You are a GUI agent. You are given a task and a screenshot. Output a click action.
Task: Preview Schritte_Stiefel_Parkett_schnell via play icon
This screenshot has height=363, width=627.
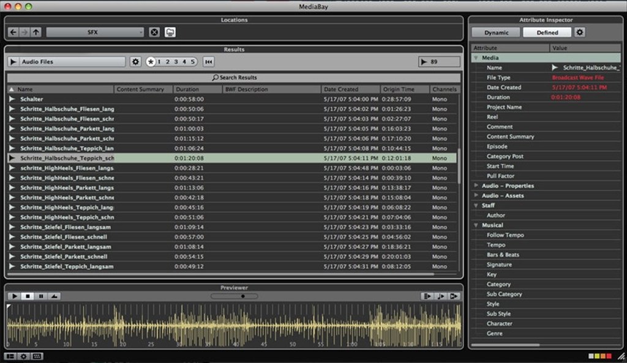click(x=12, y=257)
